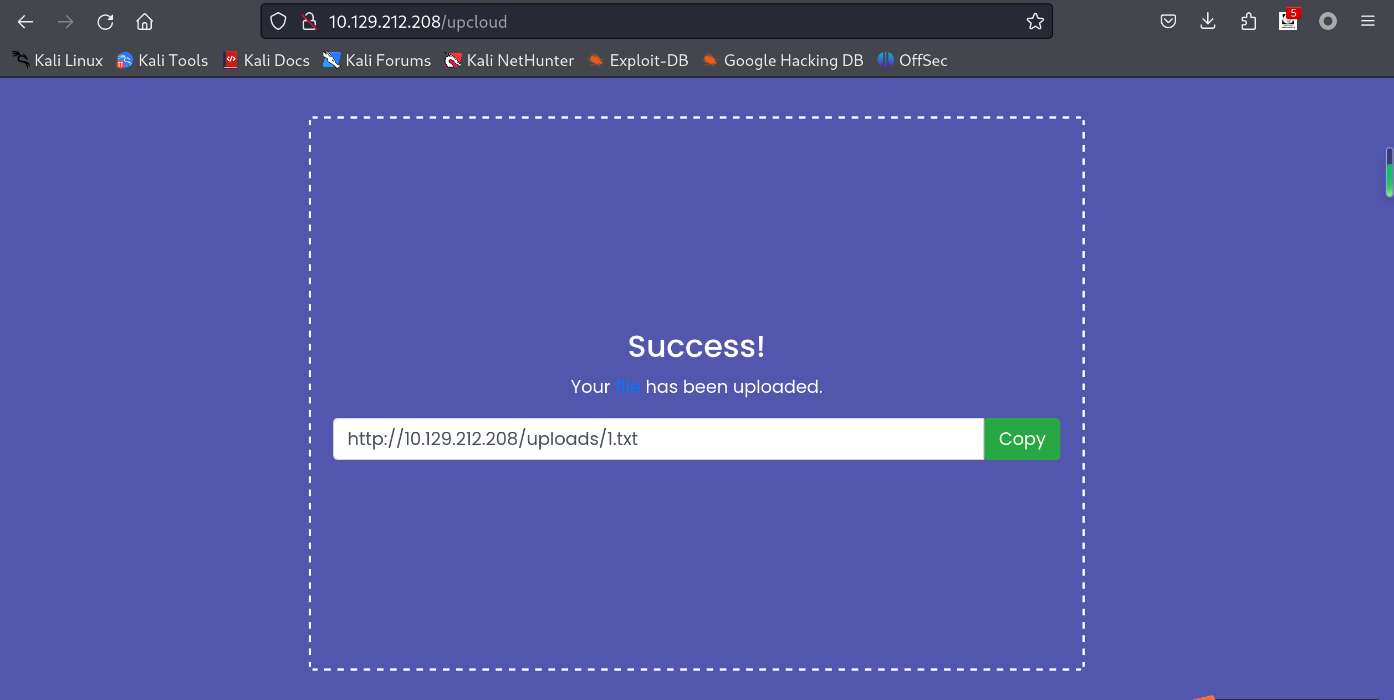
Task: Click the insecure connection padlock icon
Action: [x=309, y=22]
